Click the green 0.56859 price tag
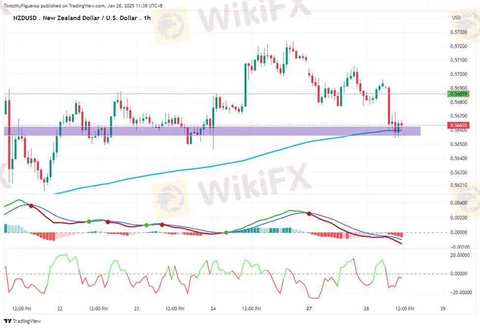The image size is (480, 328). coord(458,94)
